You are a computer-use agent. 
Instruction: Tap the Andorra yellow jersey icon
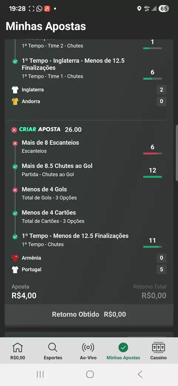[x=15, y=101]
